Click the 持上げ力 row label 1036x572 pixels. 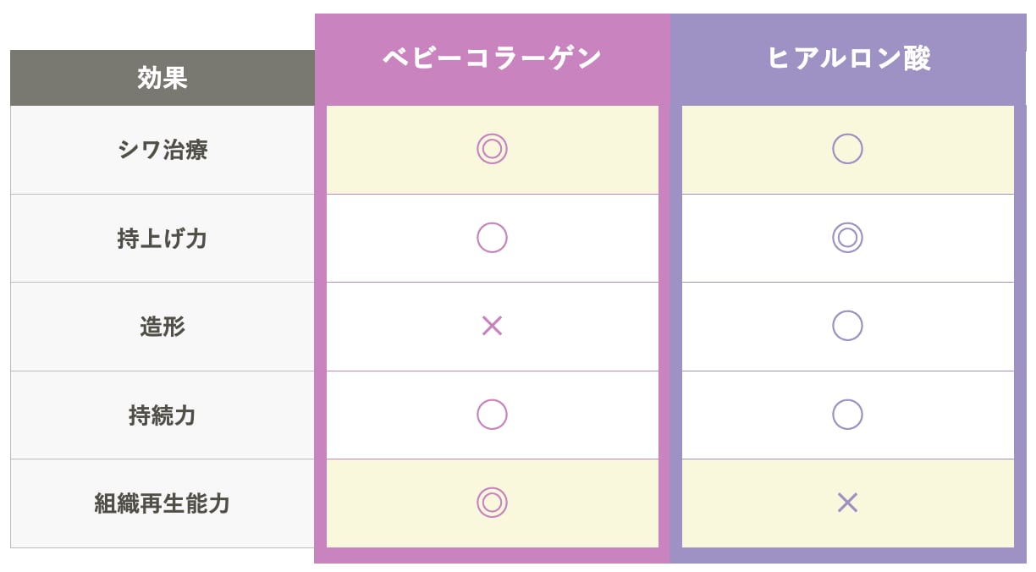point(163,239)
